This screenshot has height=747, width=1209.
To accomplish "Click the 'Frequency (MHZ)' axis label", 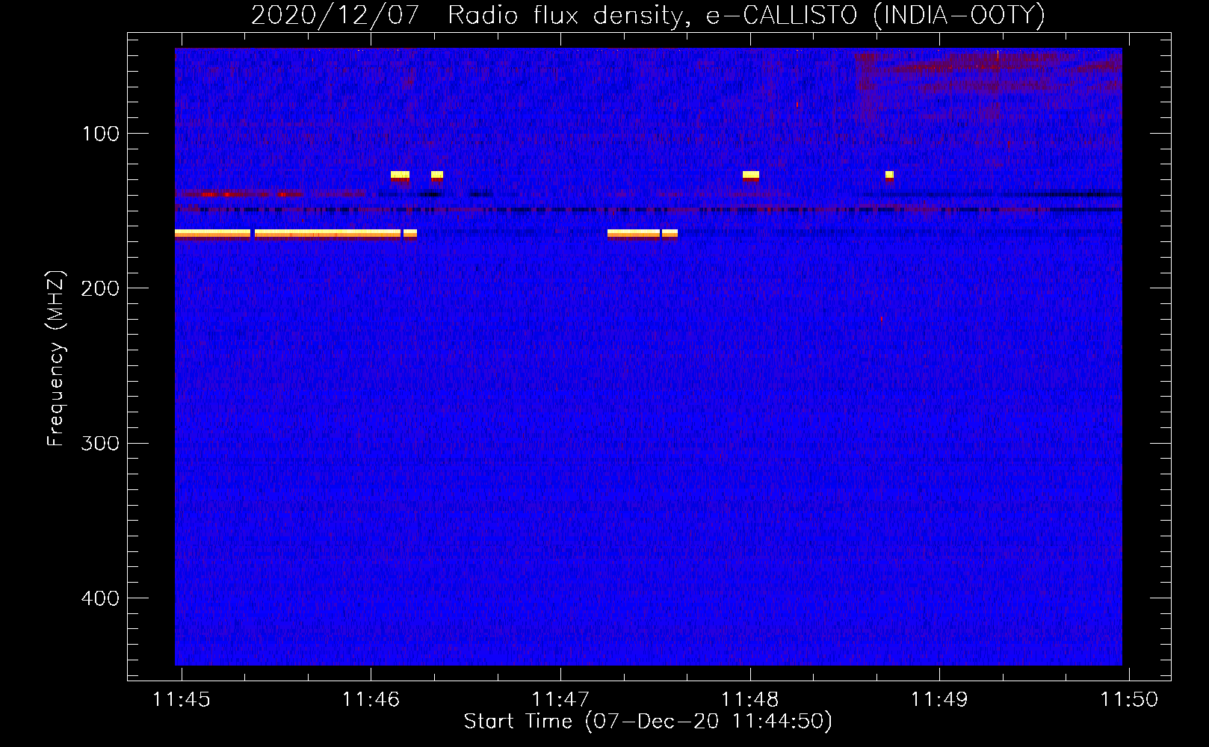I will click(x=56, y=359).
